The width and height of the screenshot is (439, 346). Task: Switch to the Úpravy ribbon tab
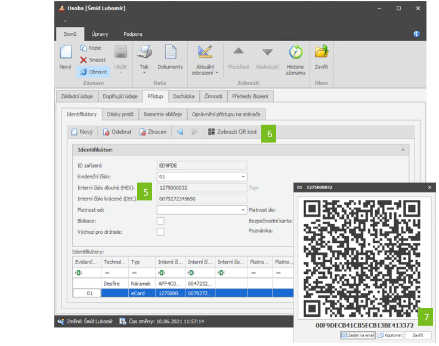coord(100,34)
